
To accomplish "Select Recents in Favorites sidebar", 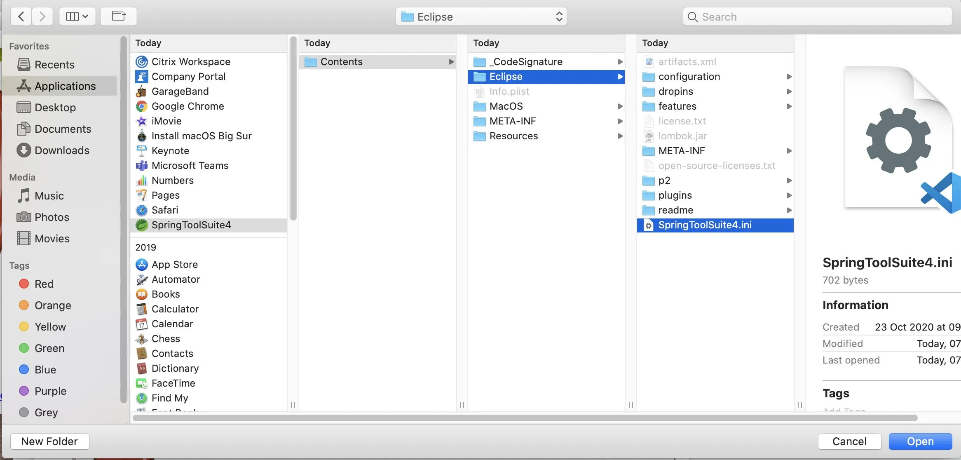I will 54,65.
